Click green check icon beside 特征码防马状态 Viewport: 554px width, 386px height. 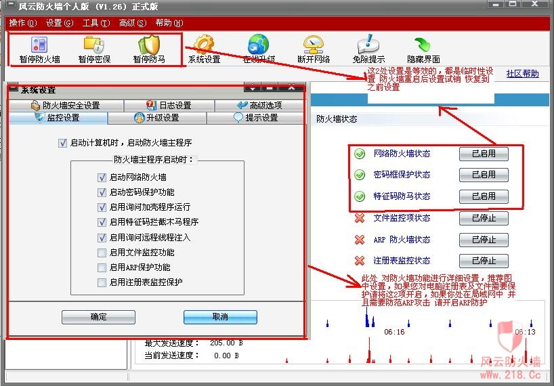(x=360, y=196)
